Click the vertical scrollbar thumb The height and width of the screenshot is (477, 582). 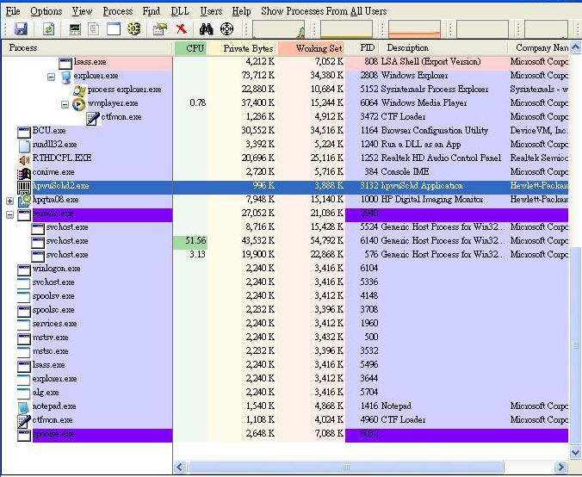pyautogui.click(x=575, y=345)
